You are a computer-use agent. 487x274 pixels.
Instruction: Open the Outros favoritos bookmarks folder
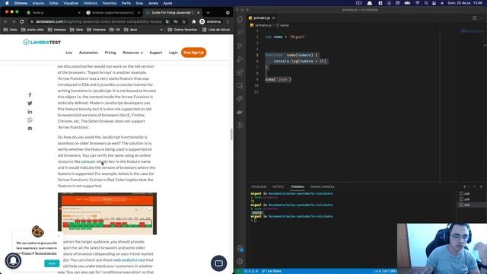pyautogui.click(x=183, y=30)
